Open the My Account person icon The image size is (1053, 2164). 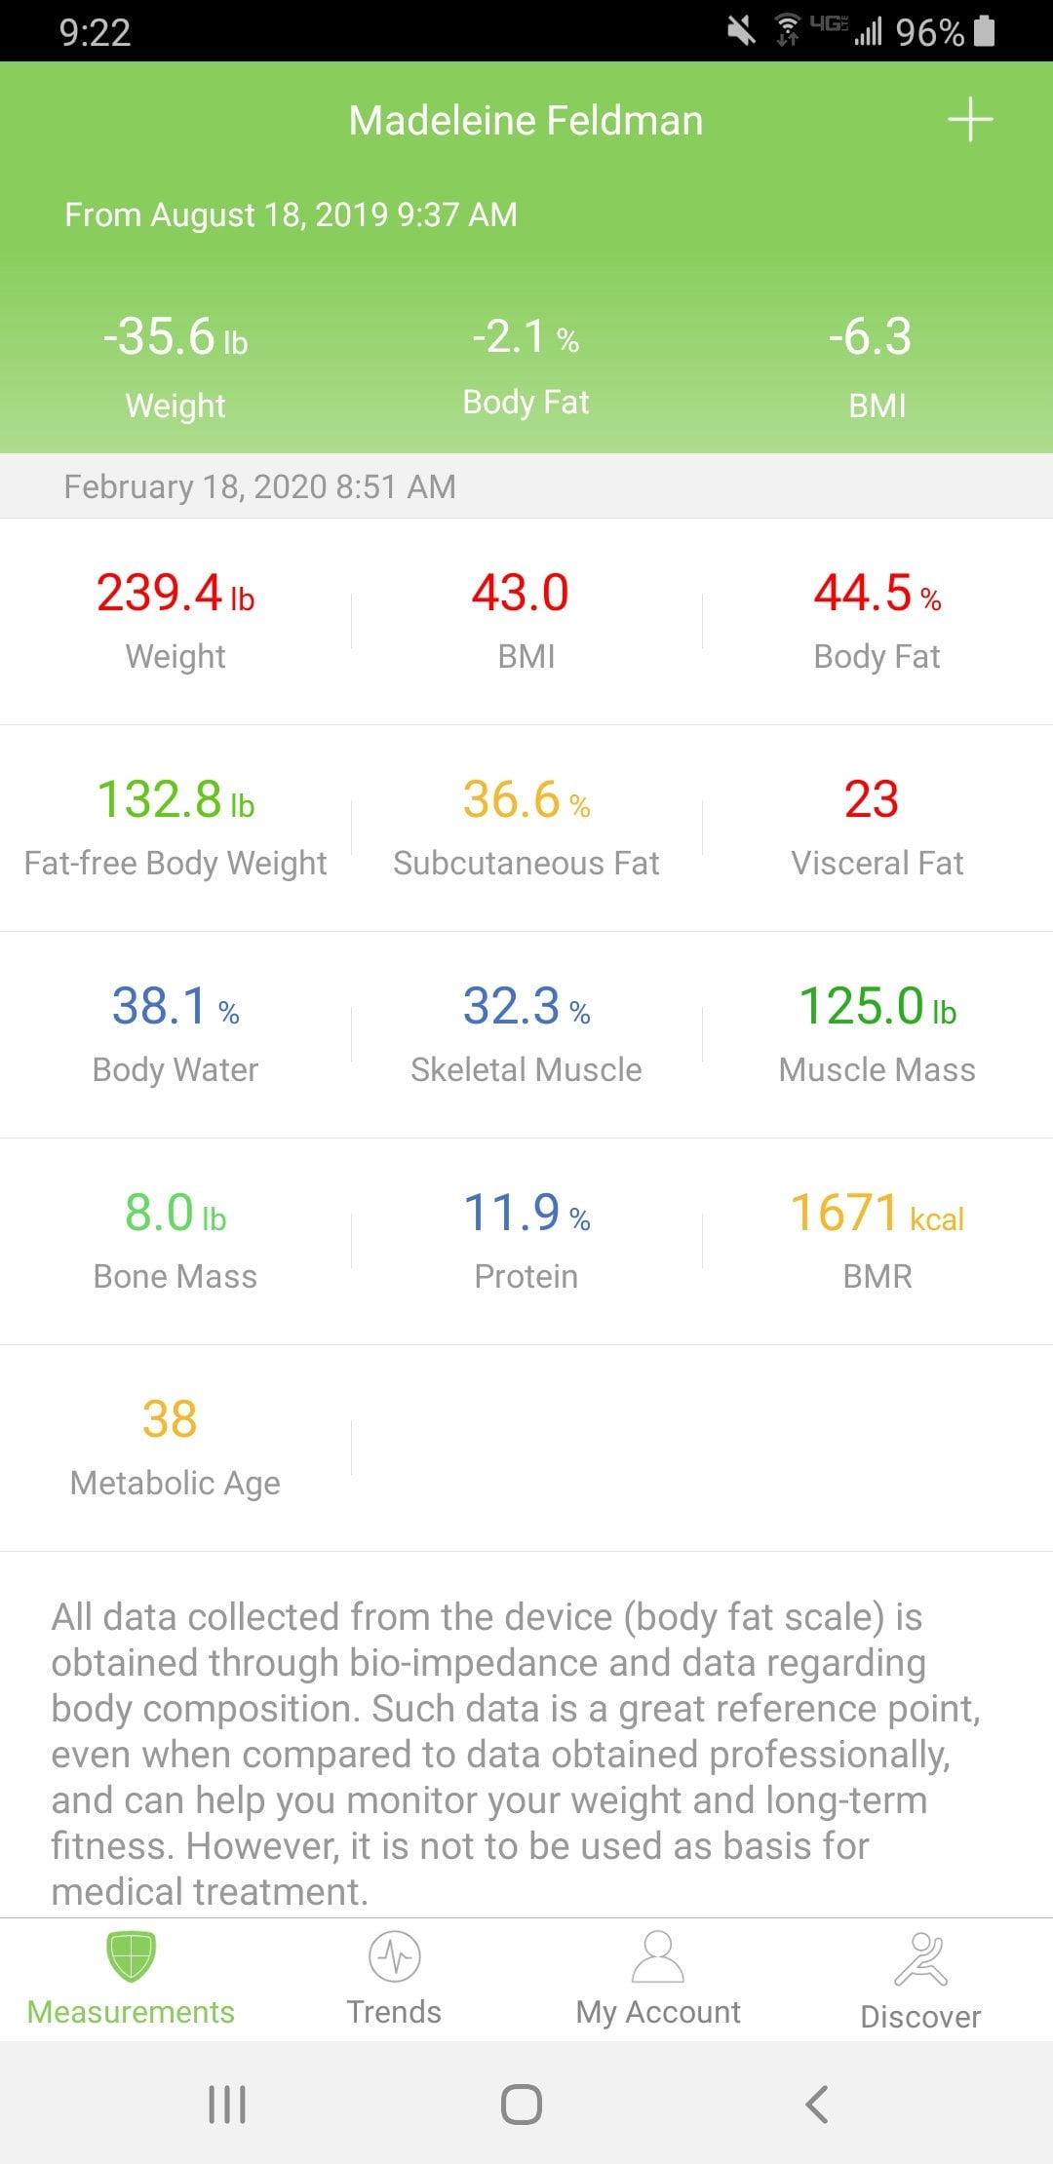pyautogui.click(x=658, y=1956)
